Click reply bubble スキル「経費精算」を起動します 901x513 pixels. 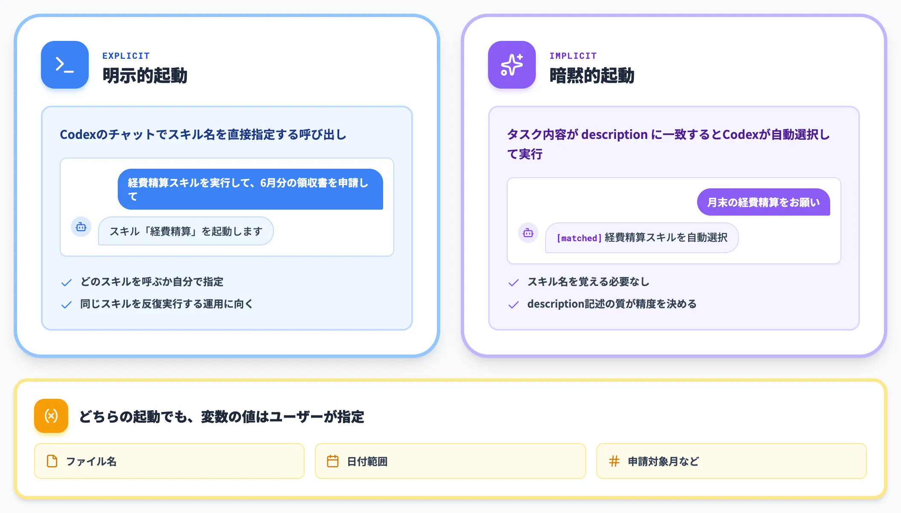pos(186,231)
